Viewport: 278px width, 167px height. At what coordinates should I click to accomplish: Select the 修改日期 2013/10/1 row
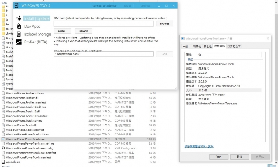click(x=223, y=95)
